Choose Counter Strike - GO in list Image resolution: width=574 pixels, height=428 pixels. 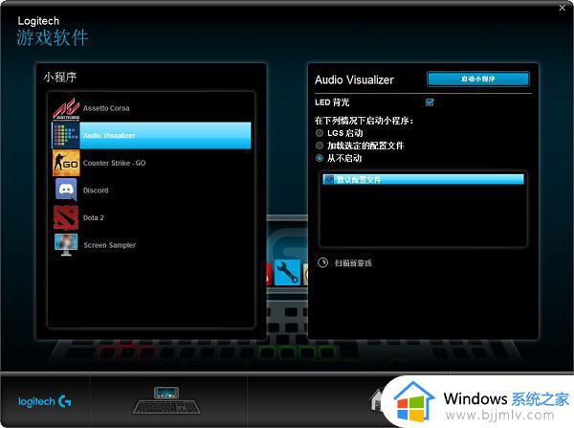pyautogui.click(x=151, y=163)
